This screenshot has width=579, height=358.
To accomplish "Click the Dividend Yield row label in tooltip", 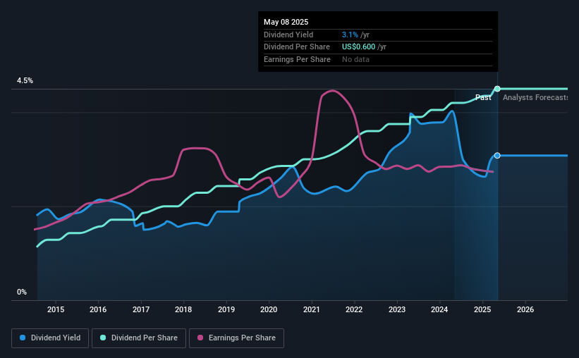I will 288,35.
